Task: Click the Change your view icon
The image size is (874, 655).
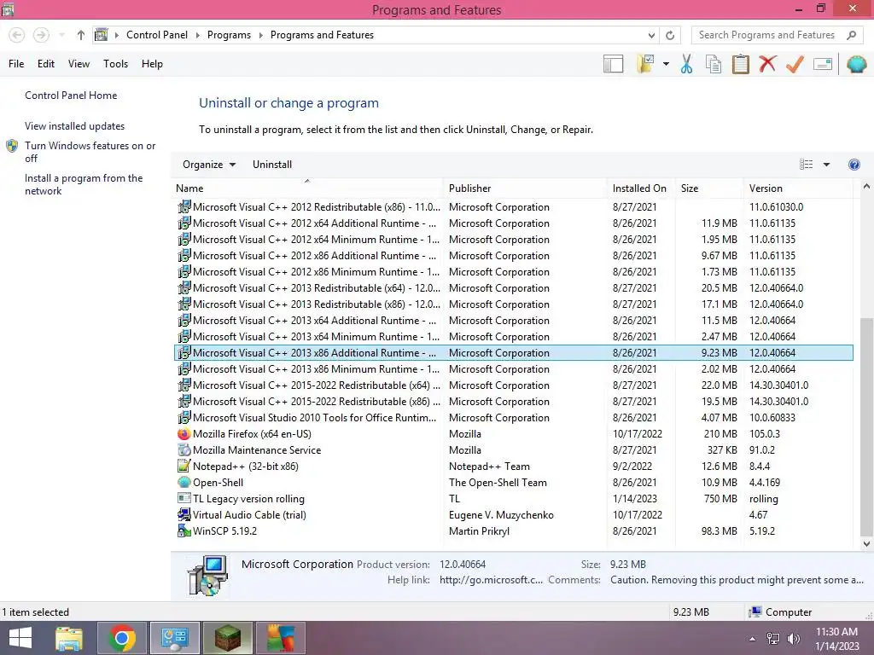Action: click(x=806, y=165)
